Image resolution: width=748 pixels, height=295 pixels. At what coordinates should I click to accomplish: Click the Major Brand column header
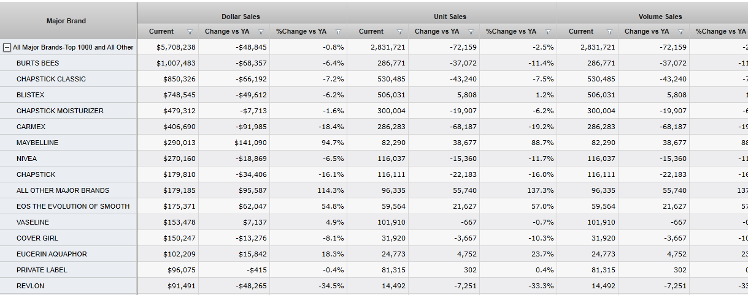tap(66, 21)
